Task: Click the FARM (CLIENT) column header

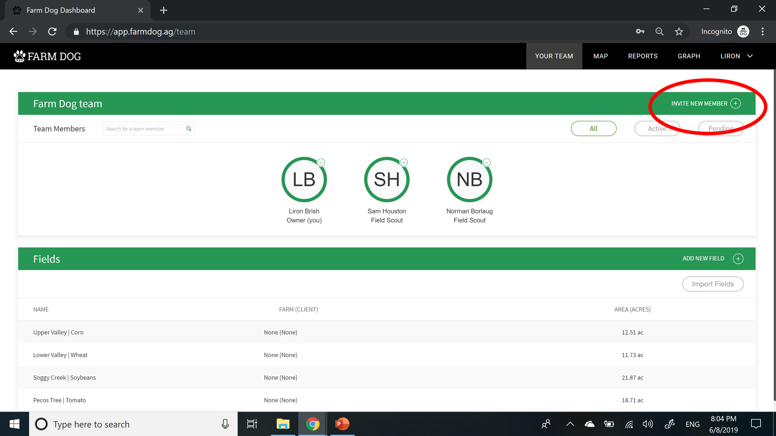Action: coord(298,309)
